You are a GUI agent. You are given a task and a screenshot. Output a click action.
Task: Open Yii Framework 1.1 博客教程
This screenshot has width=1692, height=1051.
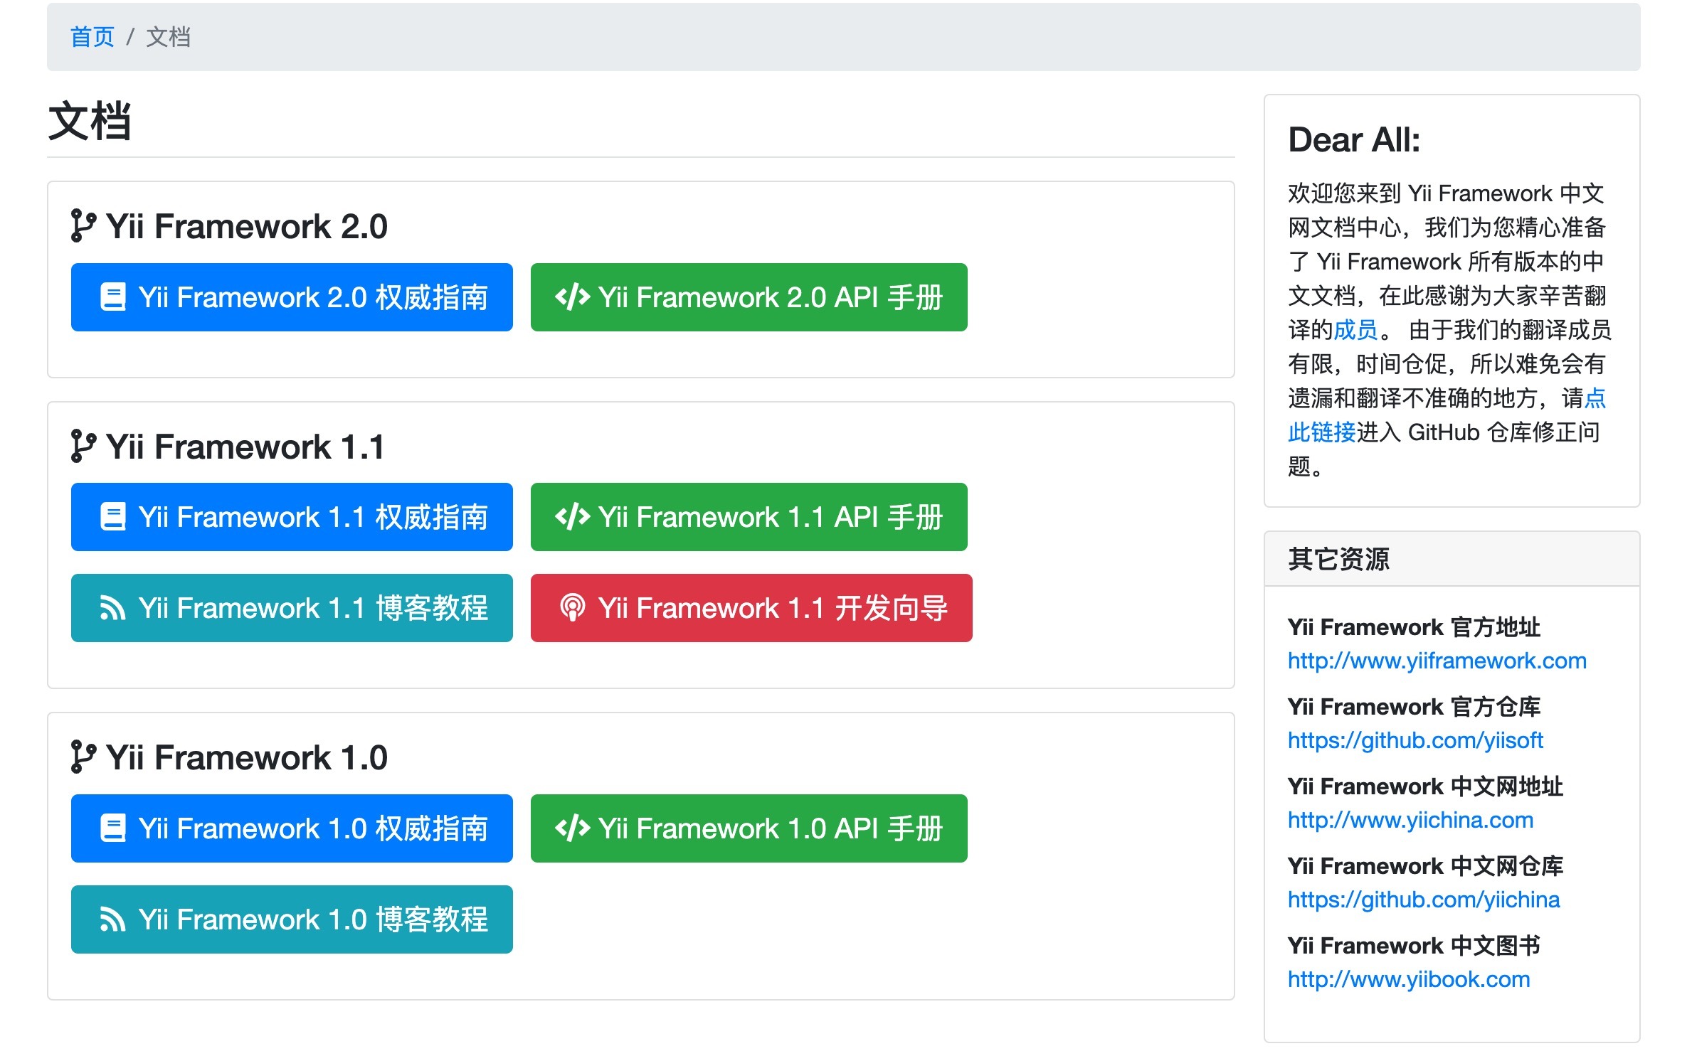coord(292,608)
